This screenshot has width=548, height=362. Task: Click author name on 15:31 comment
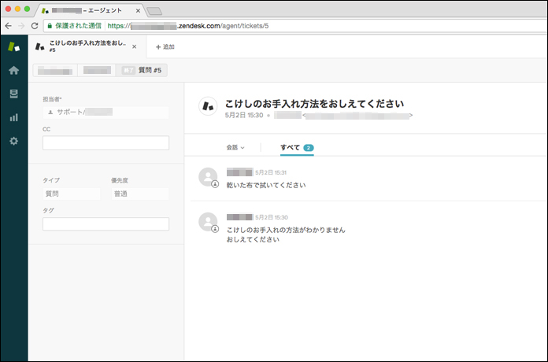[239, 172]
